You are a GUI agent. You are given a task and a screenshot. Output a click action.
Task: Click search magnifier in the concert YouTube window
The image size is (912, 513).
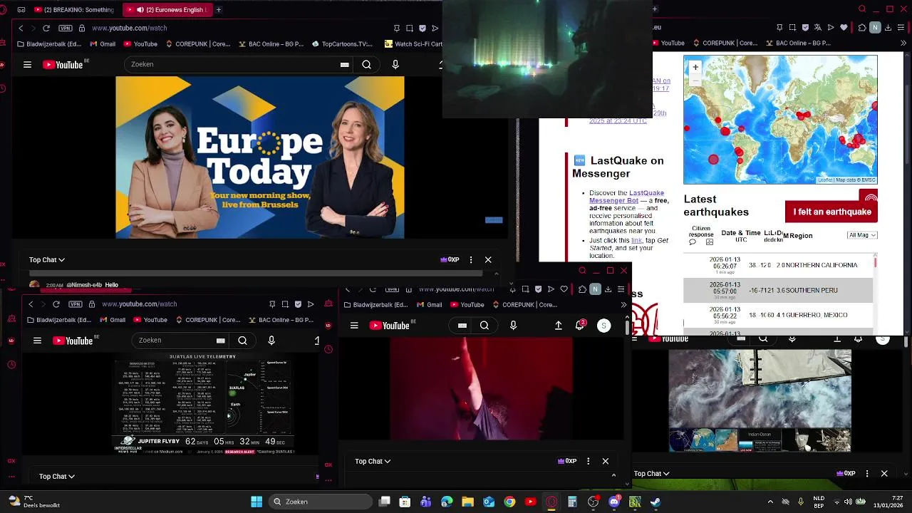(x=484, y=326)
